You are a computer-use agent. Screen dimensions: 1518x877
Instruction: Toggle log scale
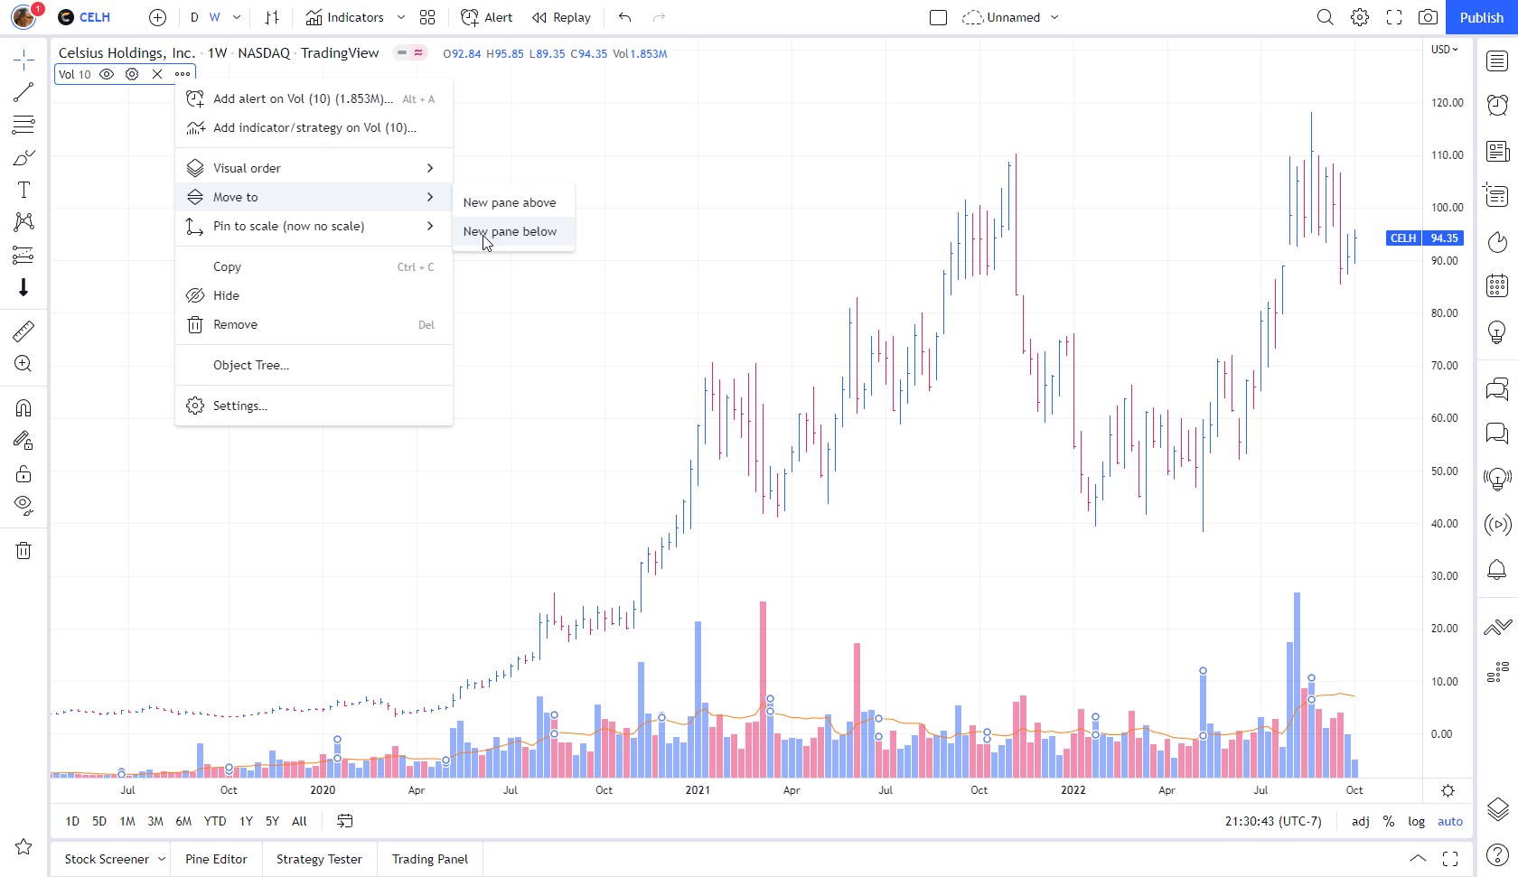(1417, 821)
